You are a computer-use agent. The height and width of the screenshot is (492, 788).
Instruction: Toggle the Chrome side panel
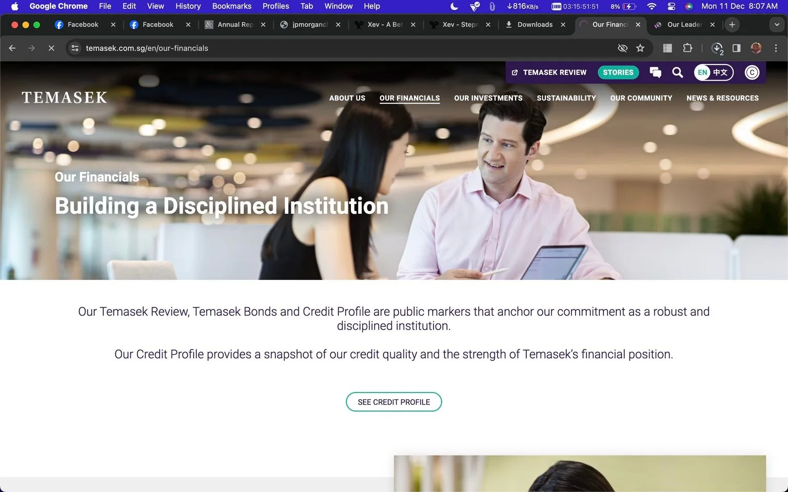[x=736, y=48]
